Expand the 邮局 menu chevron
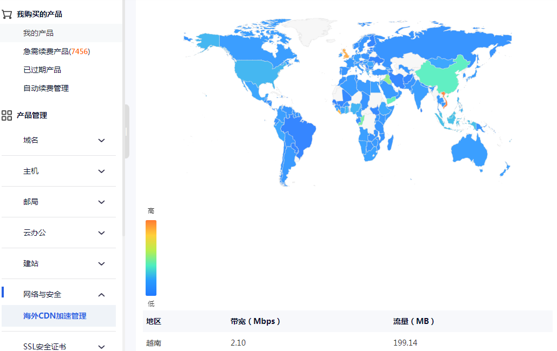The height and width of the screenshot is (351, 557). click(x=101, y=202)
